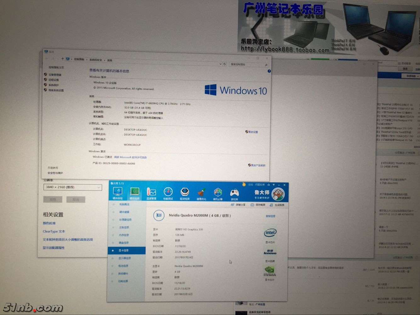Viewport: 420px width, 315px height.
Task: Open 颜色校准 color calibration link
Action: [x=49, y=223]
